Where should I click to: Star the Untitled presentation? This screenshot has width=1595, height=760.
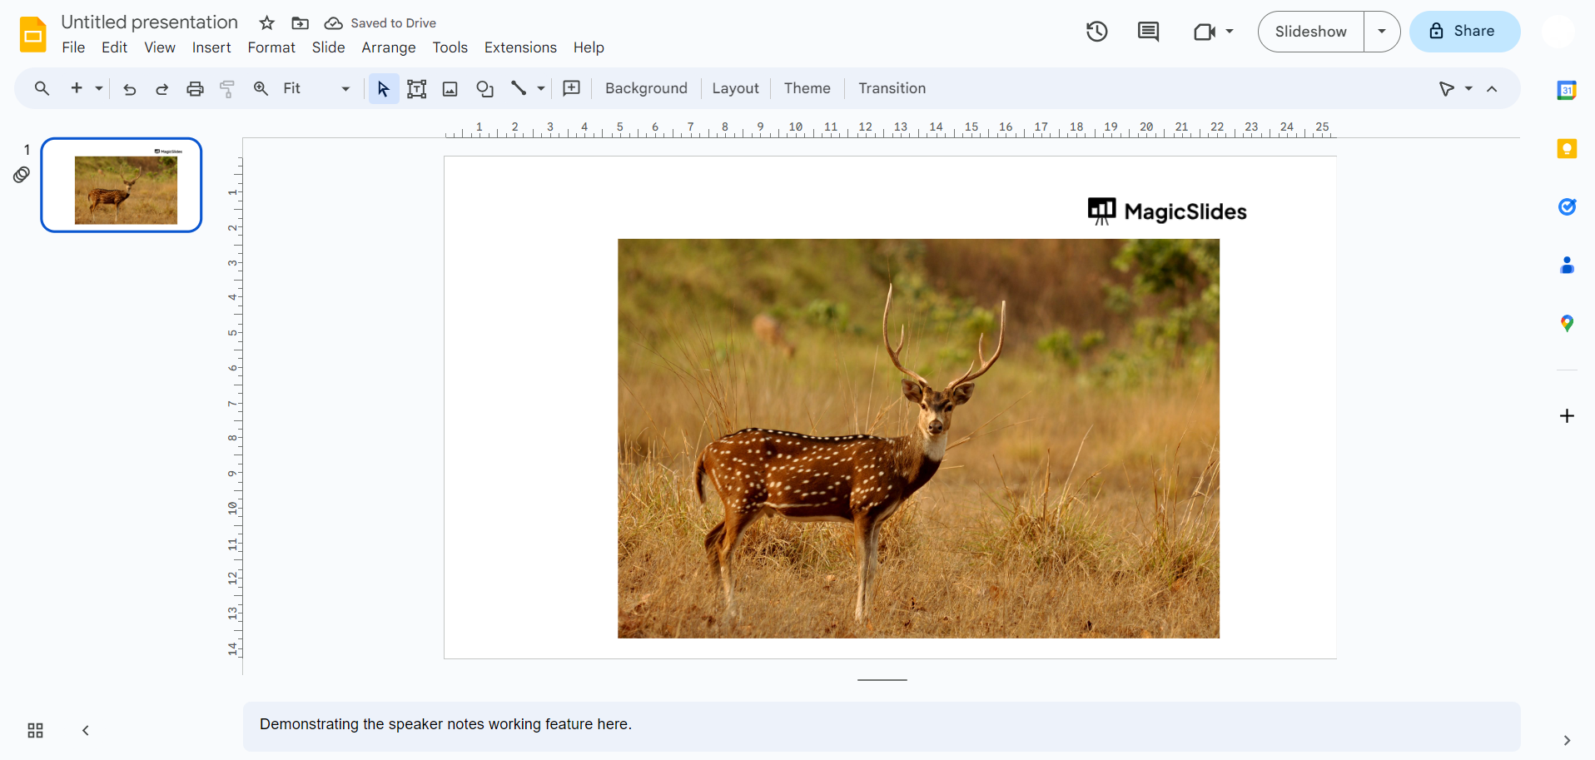tap(266, 23)
